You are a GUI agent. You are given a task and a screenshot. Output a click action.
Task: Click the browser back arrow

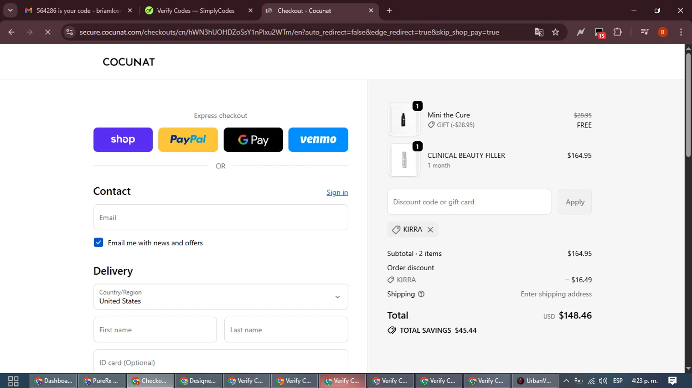12,32
